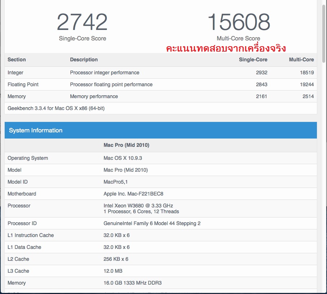
Task: Click the Operating System label
Action: (28, 158)
